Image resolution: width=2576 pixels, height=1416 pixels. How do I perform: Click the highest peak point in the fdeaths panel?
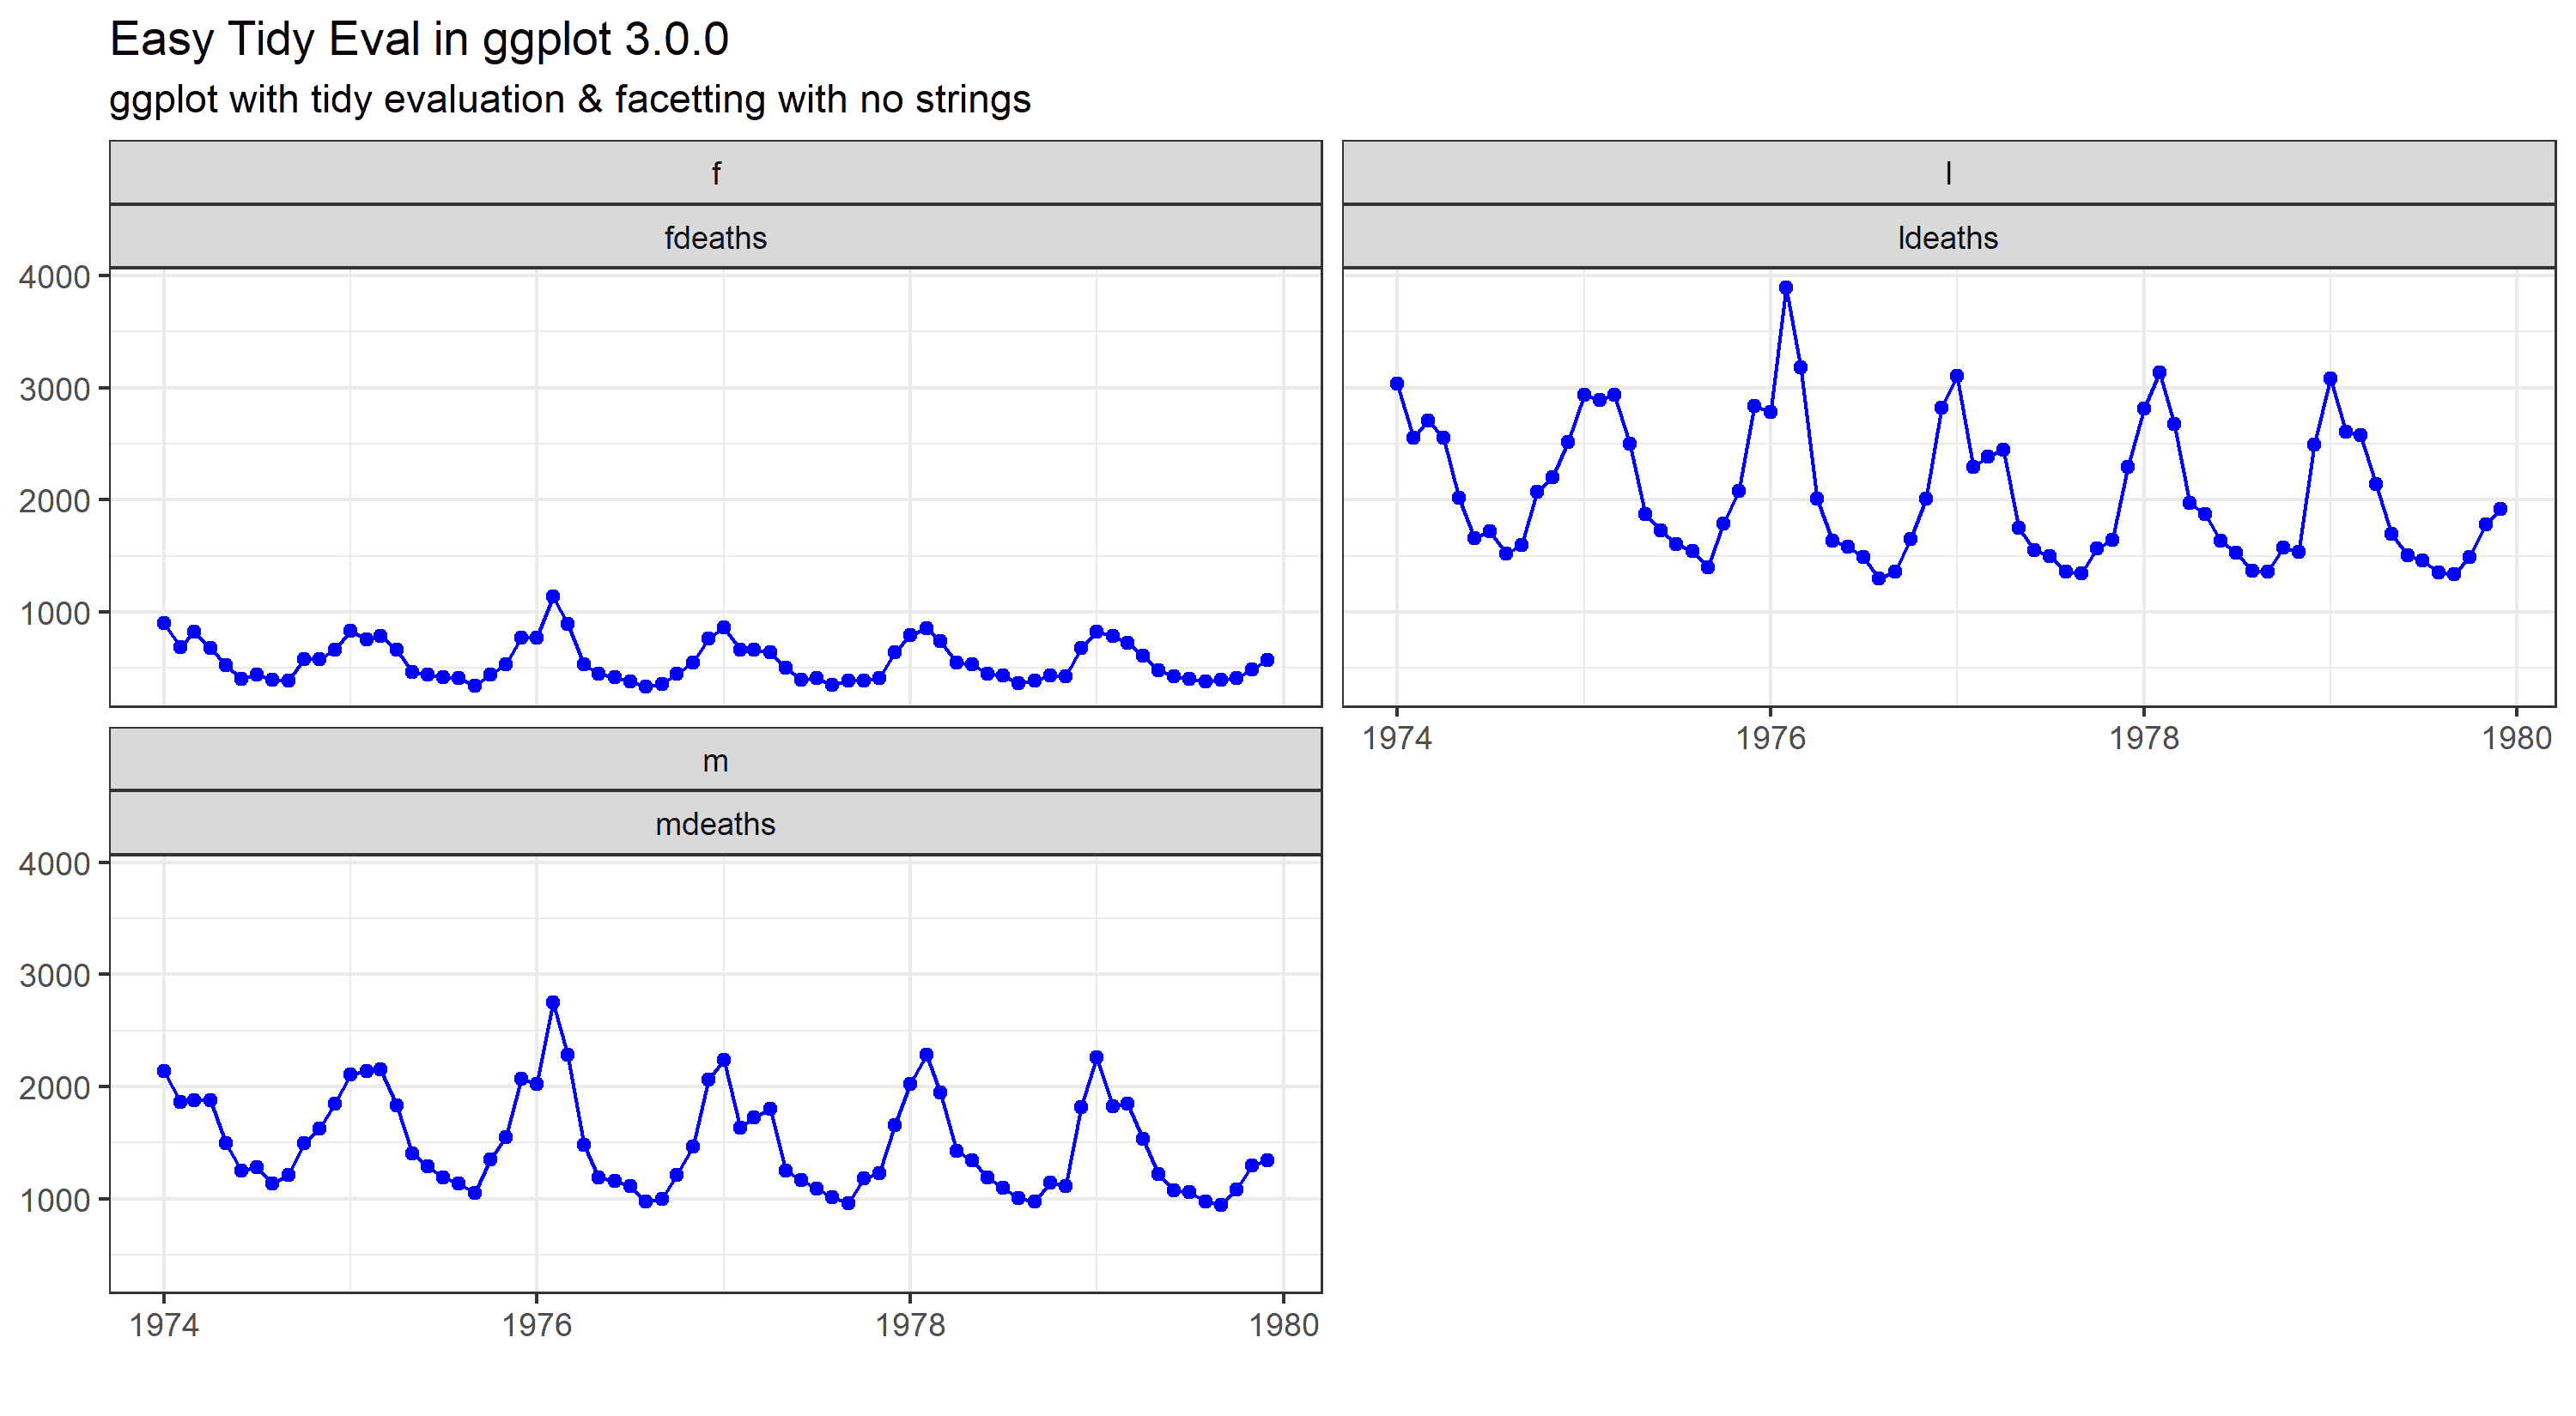[553, 596]
